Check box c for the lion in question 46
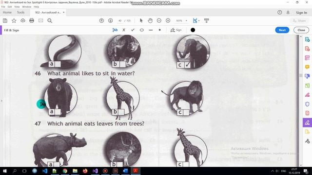The image size is (312, 175). click(186, 112)
